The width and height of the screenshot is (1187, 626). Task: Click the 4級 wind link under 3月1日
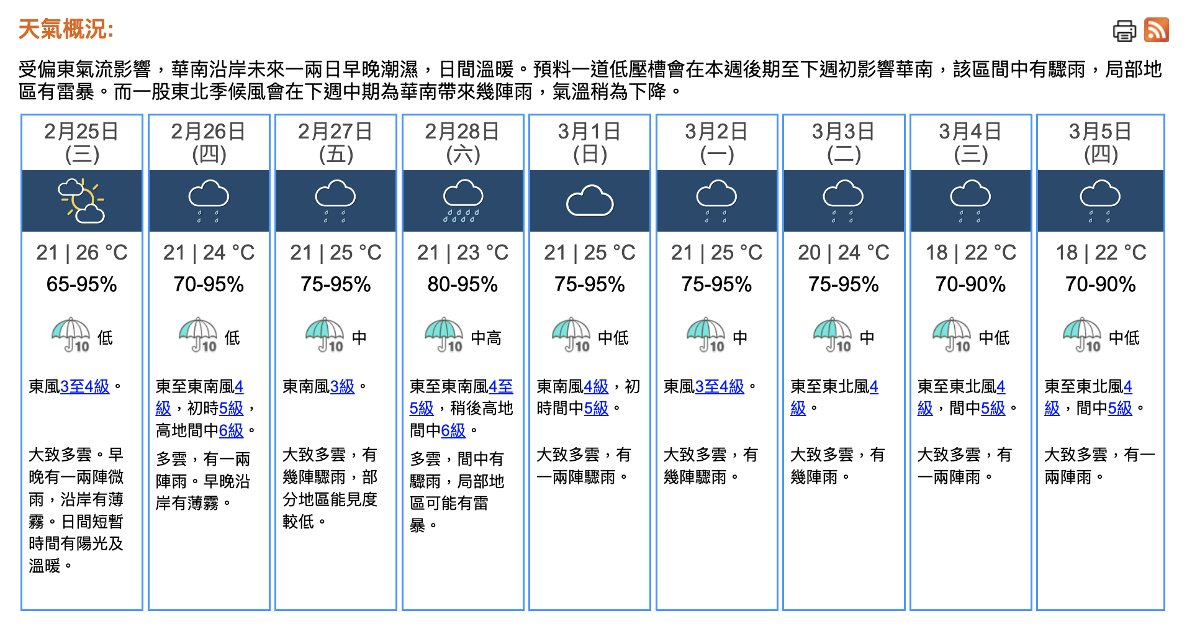pyautogui.click(x=596, y=387)
